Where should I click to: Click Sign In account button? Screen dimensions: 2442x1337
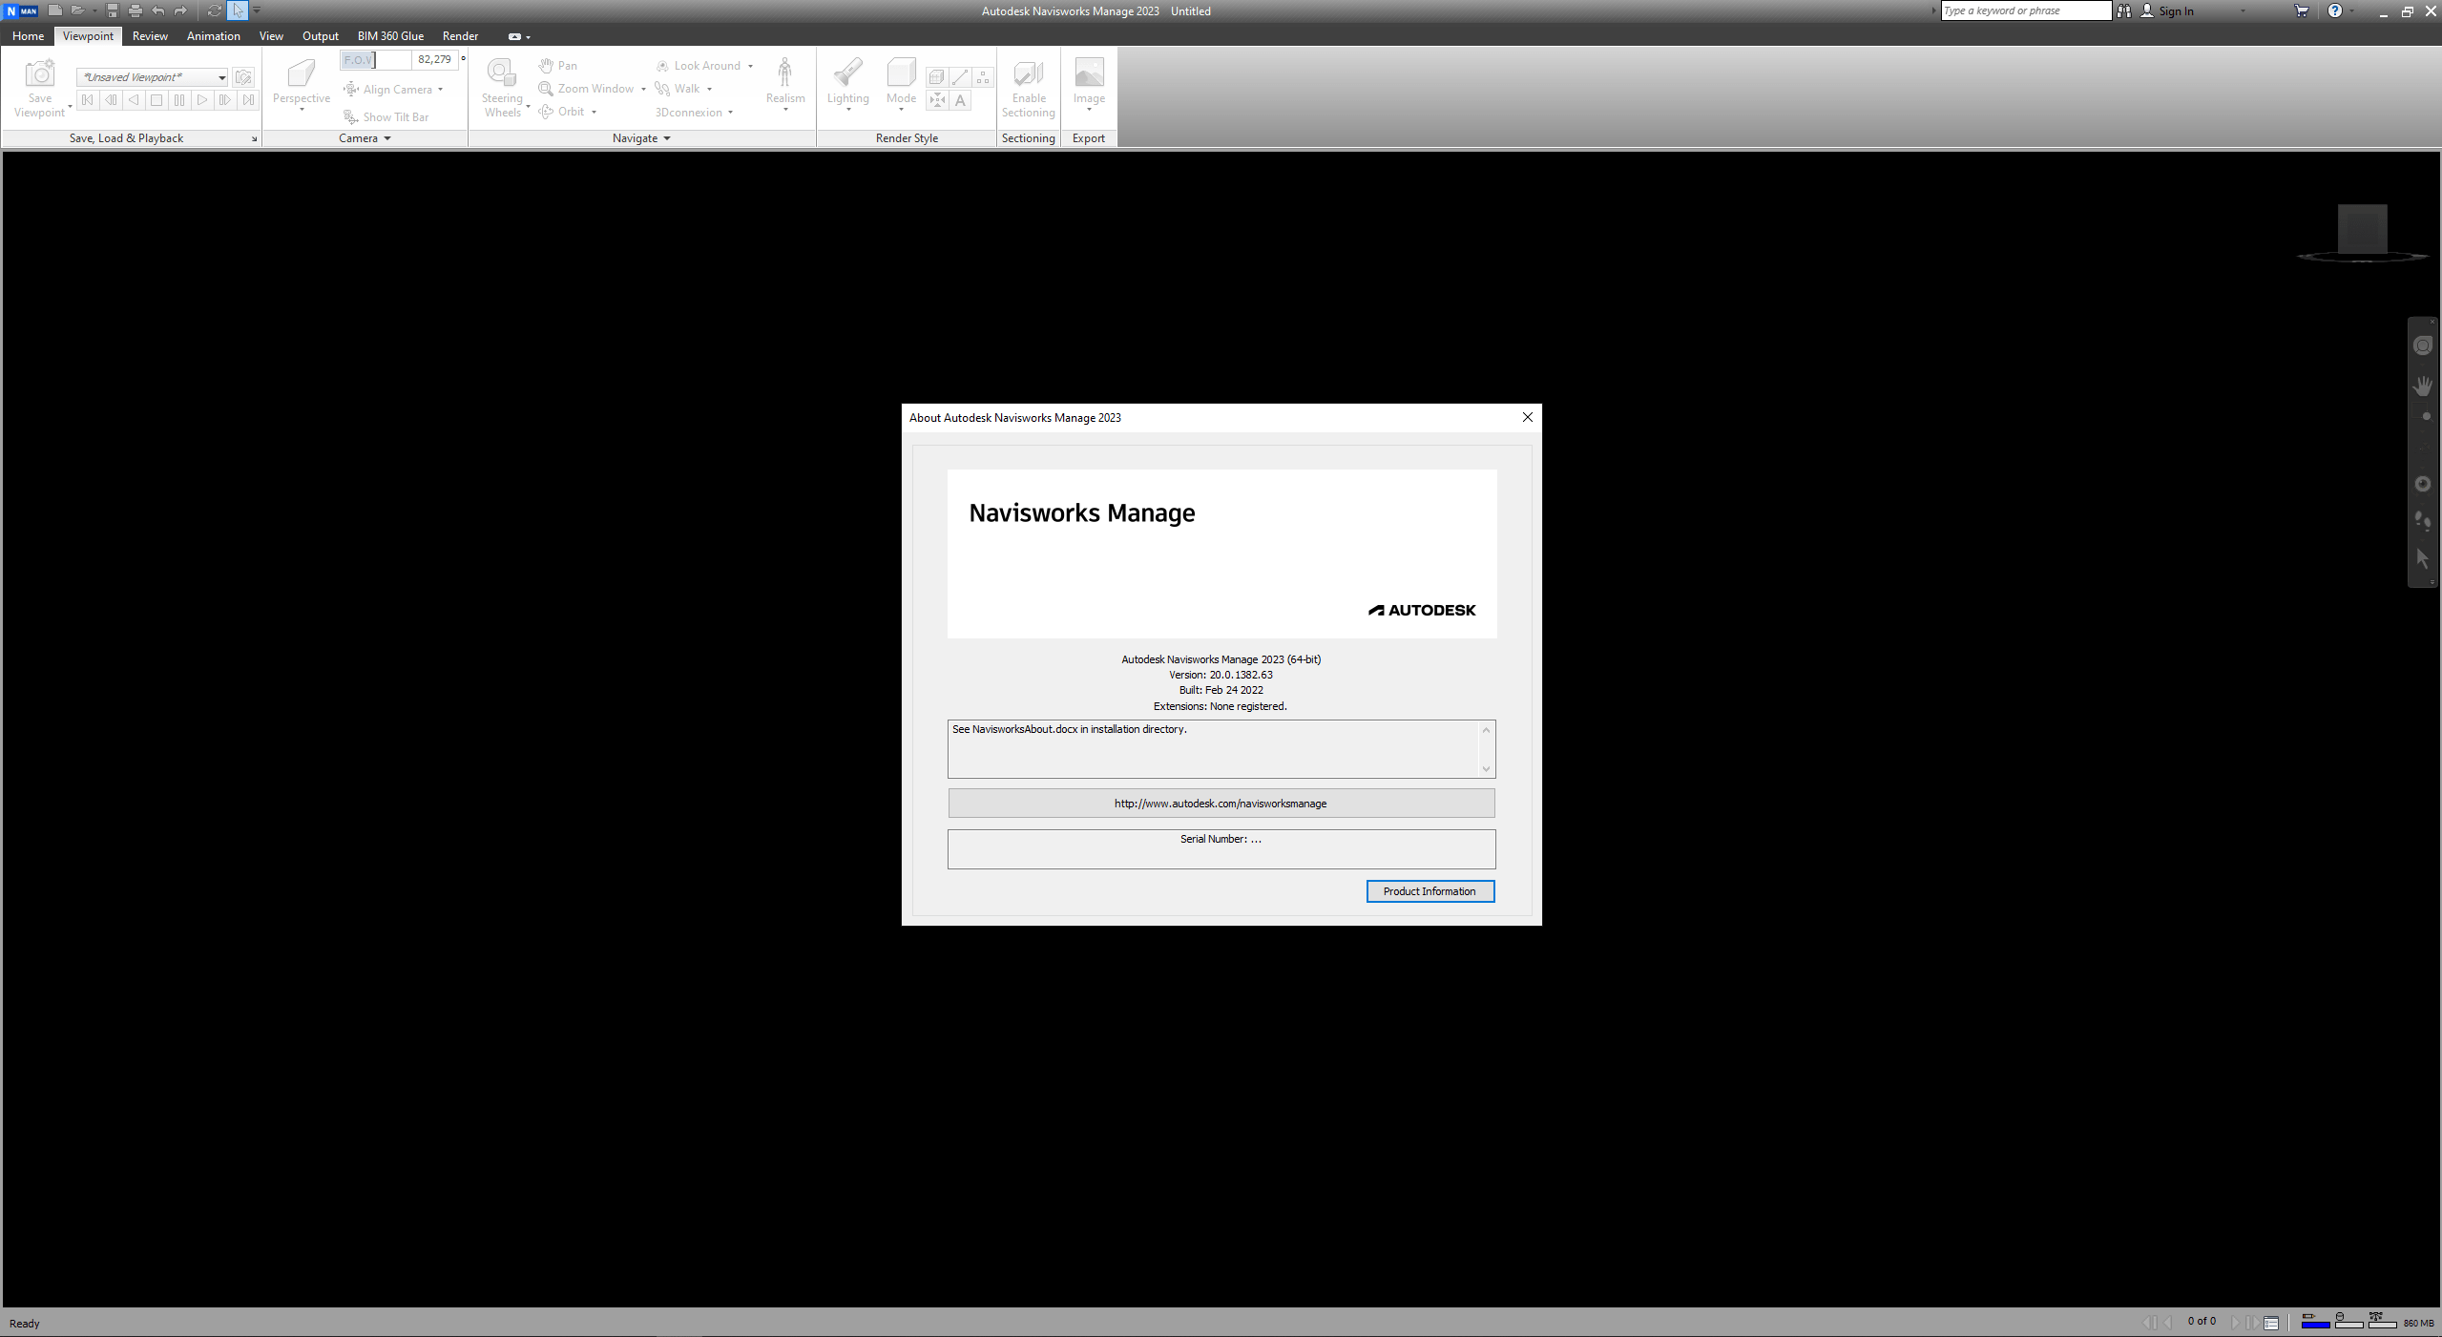pos(2167,10)
